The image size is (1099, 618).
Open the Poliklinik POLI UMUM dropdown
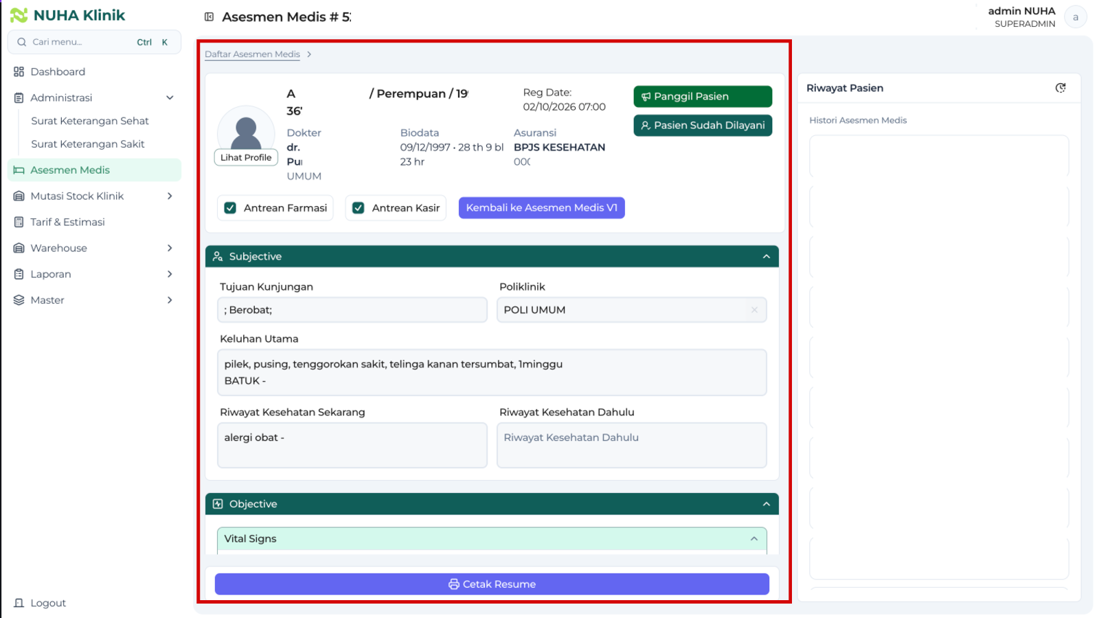[631, 310]
